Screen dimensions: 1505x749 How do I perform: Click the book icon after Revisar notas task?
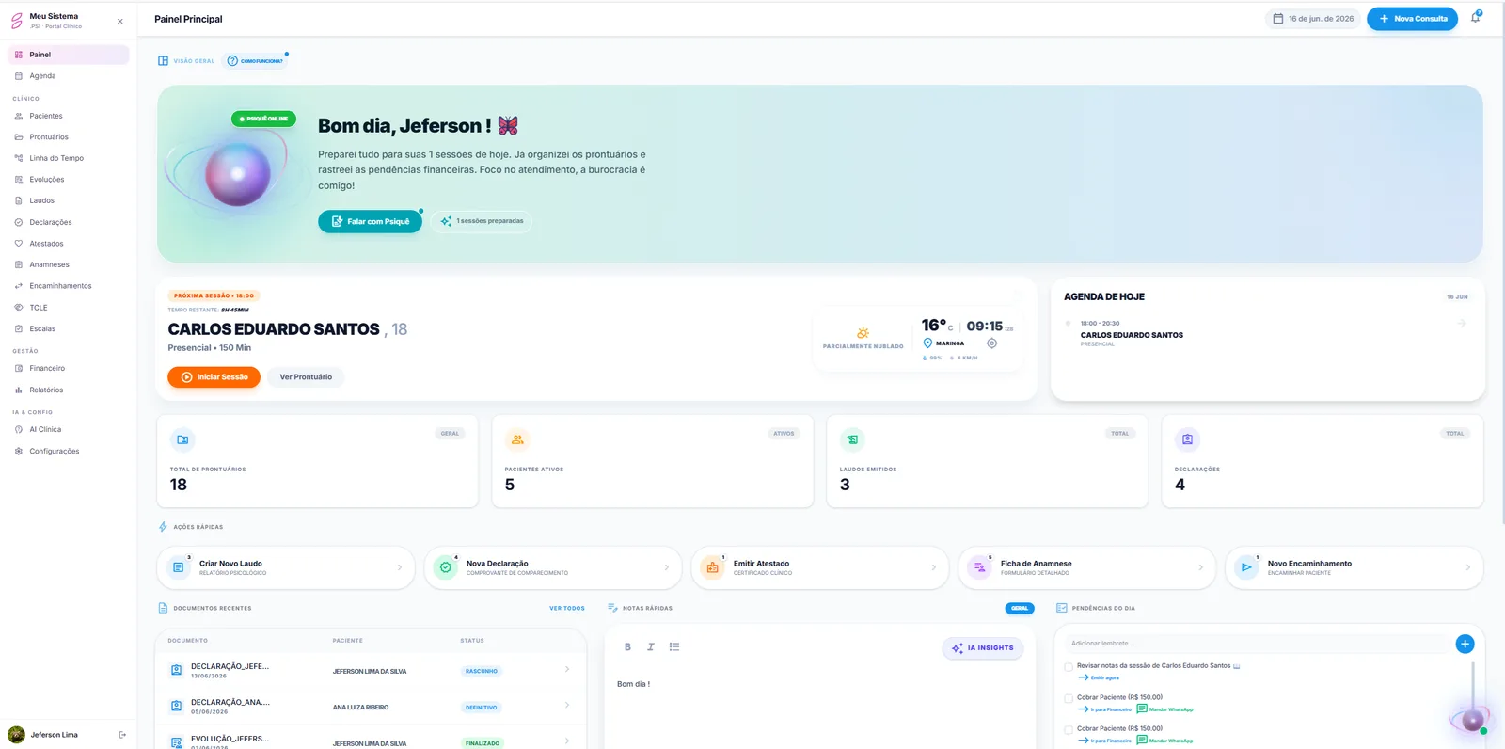1236,666
